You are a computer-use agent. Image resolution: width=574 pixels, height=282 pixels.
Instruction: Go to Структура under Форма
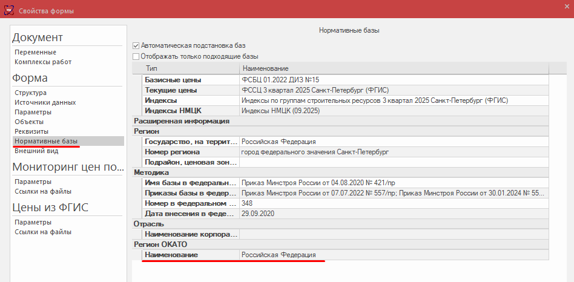(31, 93)
